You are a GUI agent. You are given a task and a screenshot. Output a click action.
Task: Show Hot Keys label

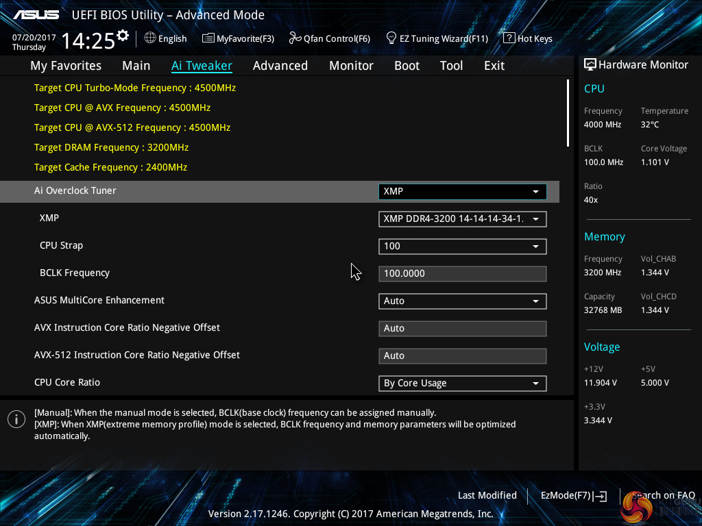pos(535,39)
